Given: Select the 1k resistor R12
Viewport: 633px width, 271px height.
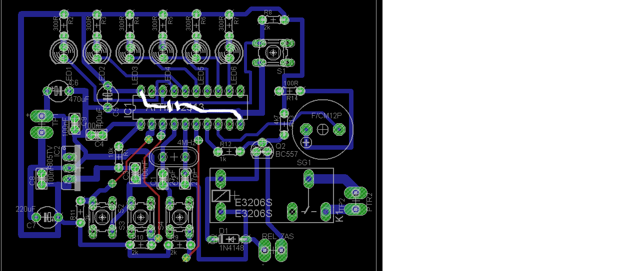Looking at the screenshot, I should (x=228, y=151).
